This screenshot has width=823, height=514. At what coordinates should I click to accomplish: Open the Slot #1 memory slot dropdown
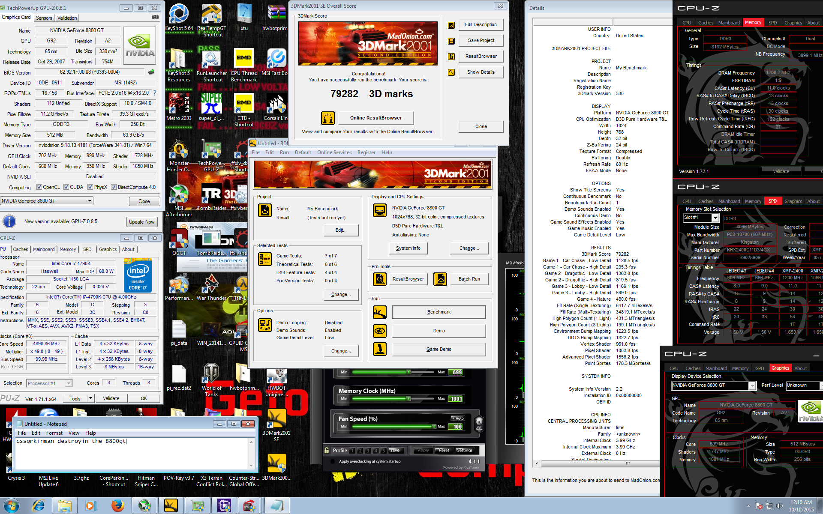pyautogui.click(x=715, y=218)
